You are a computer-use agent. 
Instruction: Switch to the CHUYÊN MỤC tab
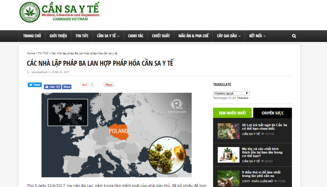pyautogui.click(x=272, y=113)
